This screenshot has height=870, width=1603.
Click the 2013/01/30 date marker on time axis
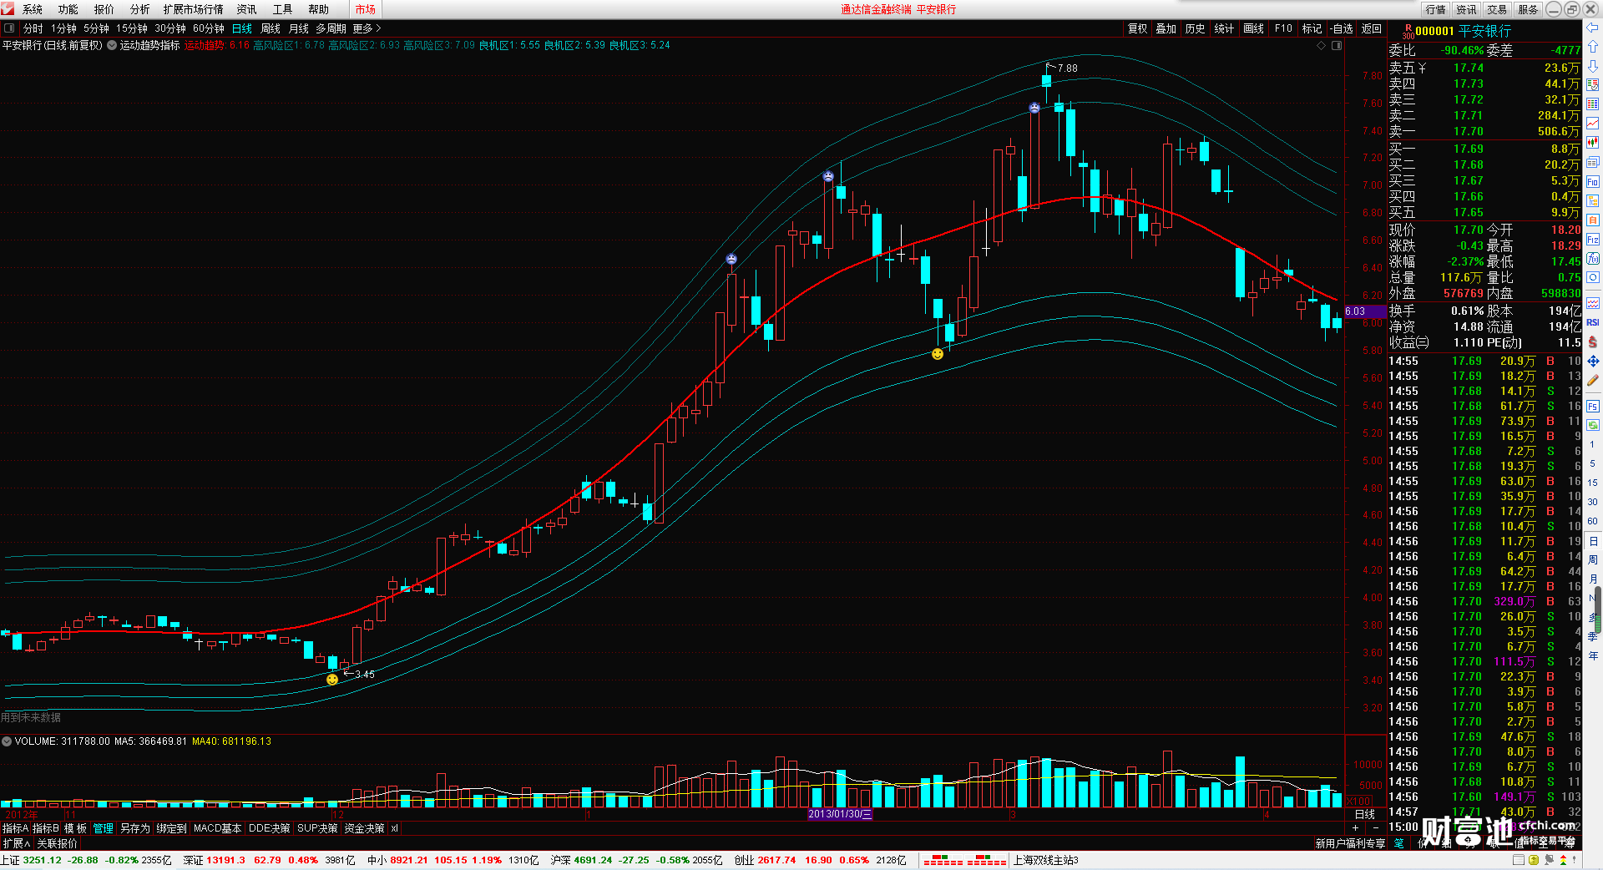pyautogui.click(x=840, y=814)
